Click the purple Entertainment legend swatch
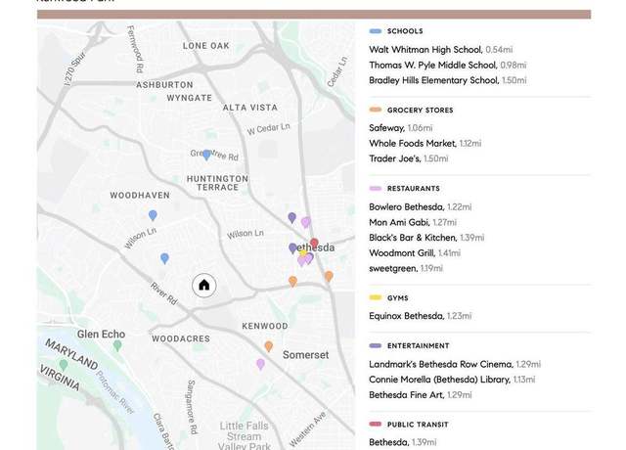This screenshot has height=450, width=626. pos(376,345)
